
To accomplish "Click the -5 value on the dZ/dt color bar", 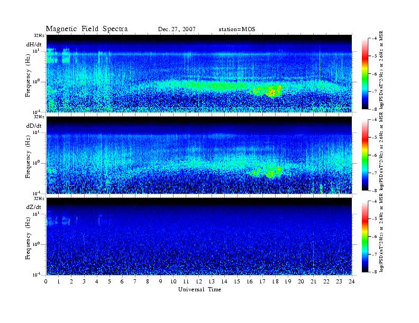I will coord(375,218).
